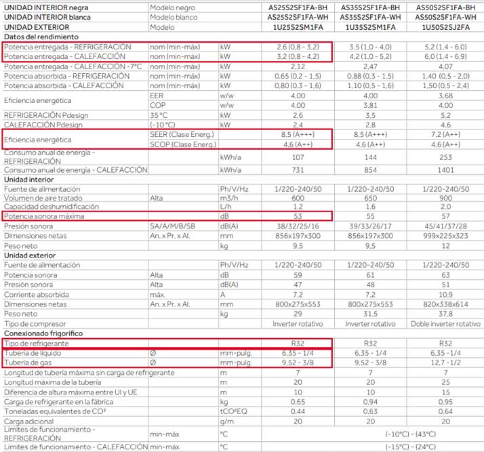This screenshot has width=484, height=452.
Task: Select the 'Conexionado frigorífico' heading
Action: 43,333
